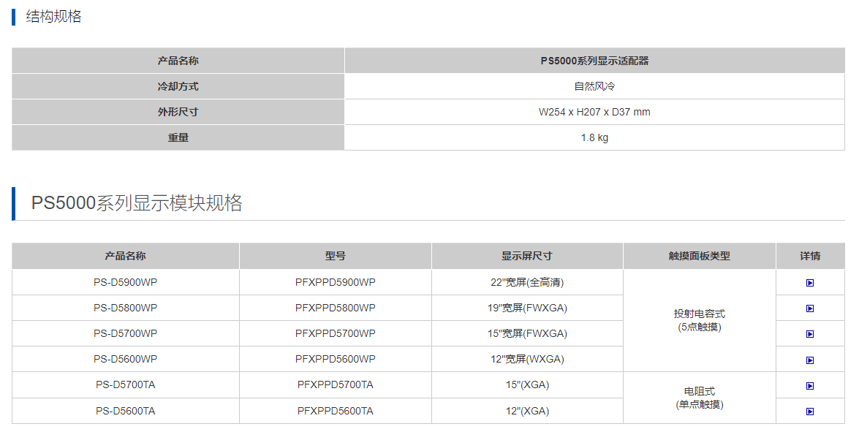Viewport: 859px width, 432px height.
Task: Click the 详情 column header
Action: click(810, 256)
